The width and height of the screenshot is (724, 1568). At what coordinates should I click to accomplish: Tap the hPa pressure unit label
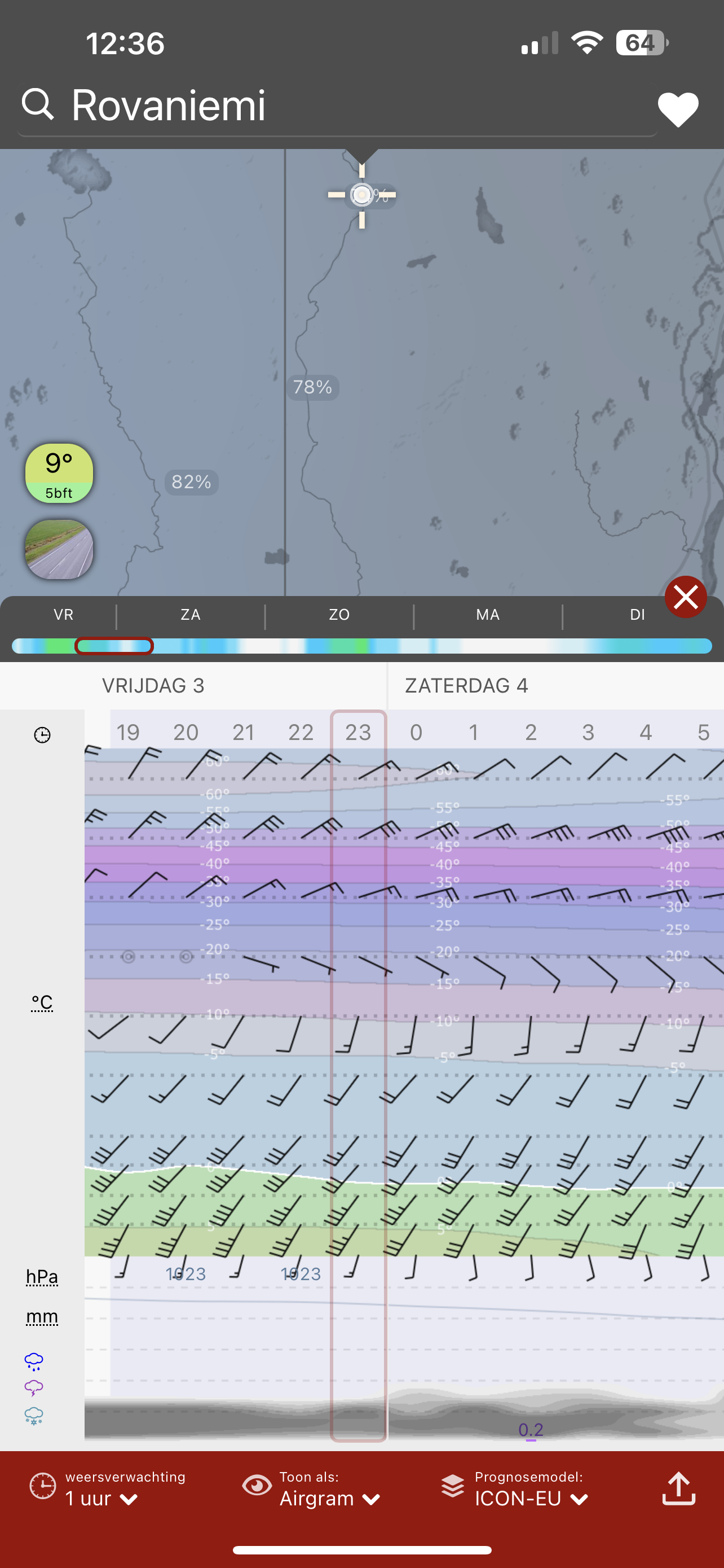(x=42, y=1276)
